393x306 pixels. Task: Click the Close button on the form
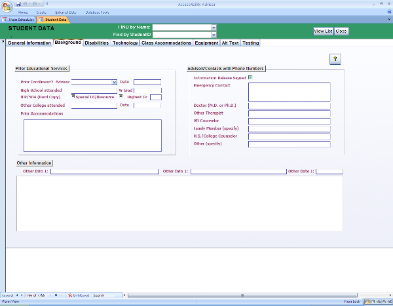(341, 31)
